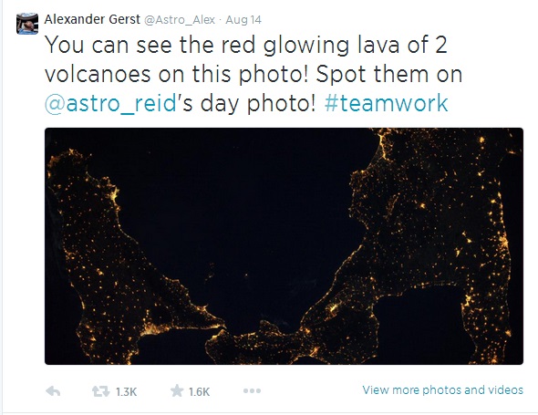Open the #teamwork hashtag
This screenshot has height=415, width=538.
pos(387,103)
